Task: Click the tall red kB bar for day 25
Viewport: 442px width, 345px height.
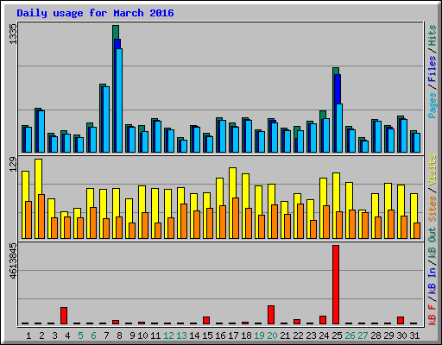Action: 336,285
